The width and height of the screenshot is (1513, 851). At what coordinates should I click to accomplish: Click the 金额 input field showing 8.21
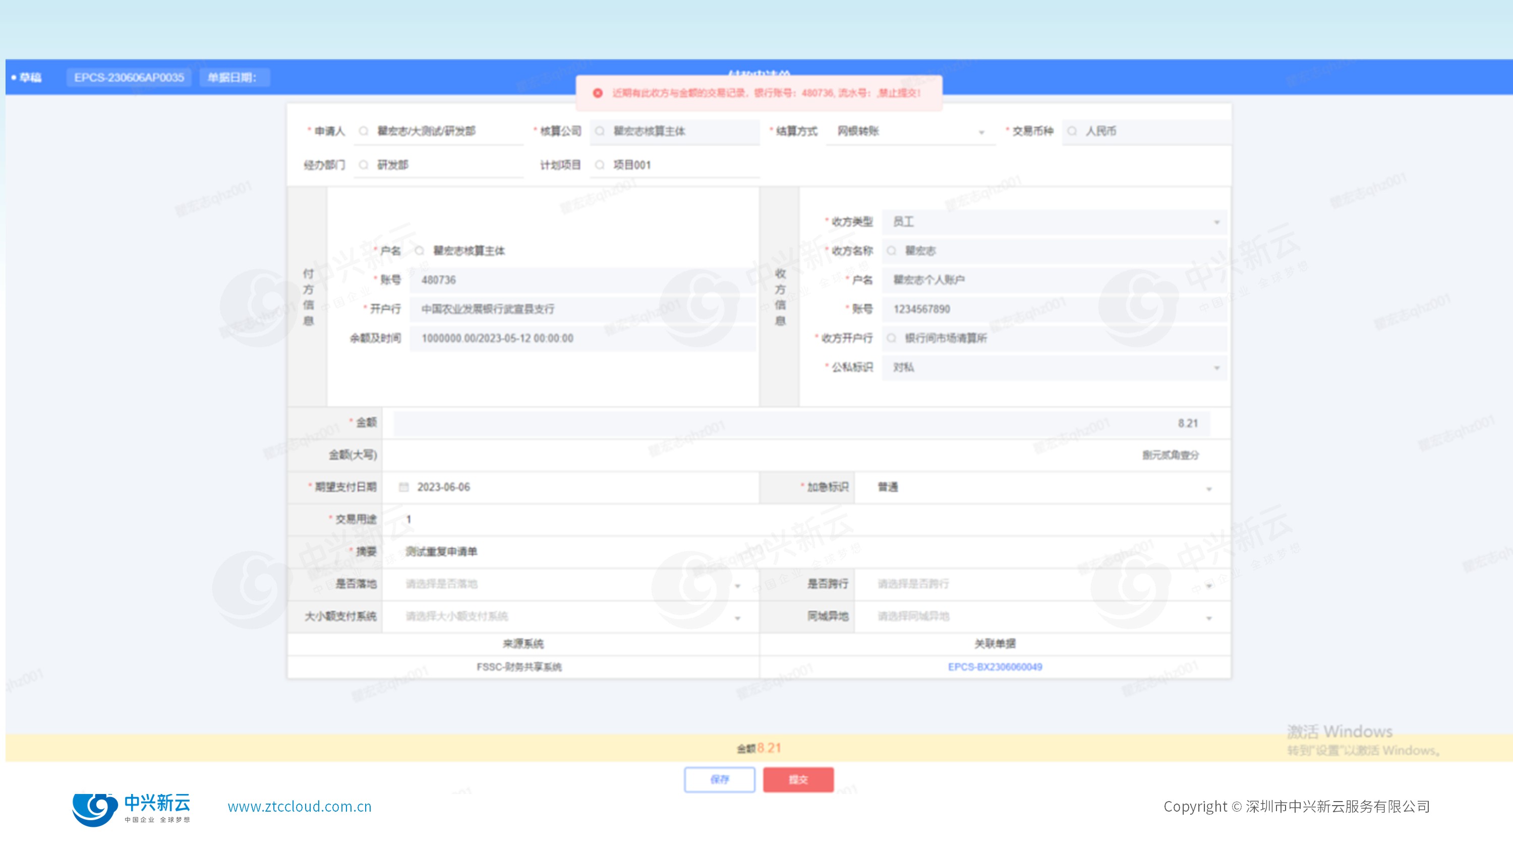(801, 423)
